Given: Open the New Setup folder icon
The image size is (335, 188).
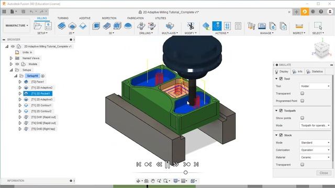Looking at the screenshot, I should (38, 26).
